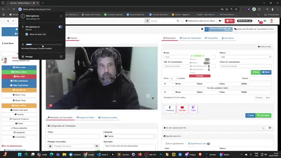Open the user avatar menu in header
The height and width of the screenshot is (158, 281).
[272, 21]
